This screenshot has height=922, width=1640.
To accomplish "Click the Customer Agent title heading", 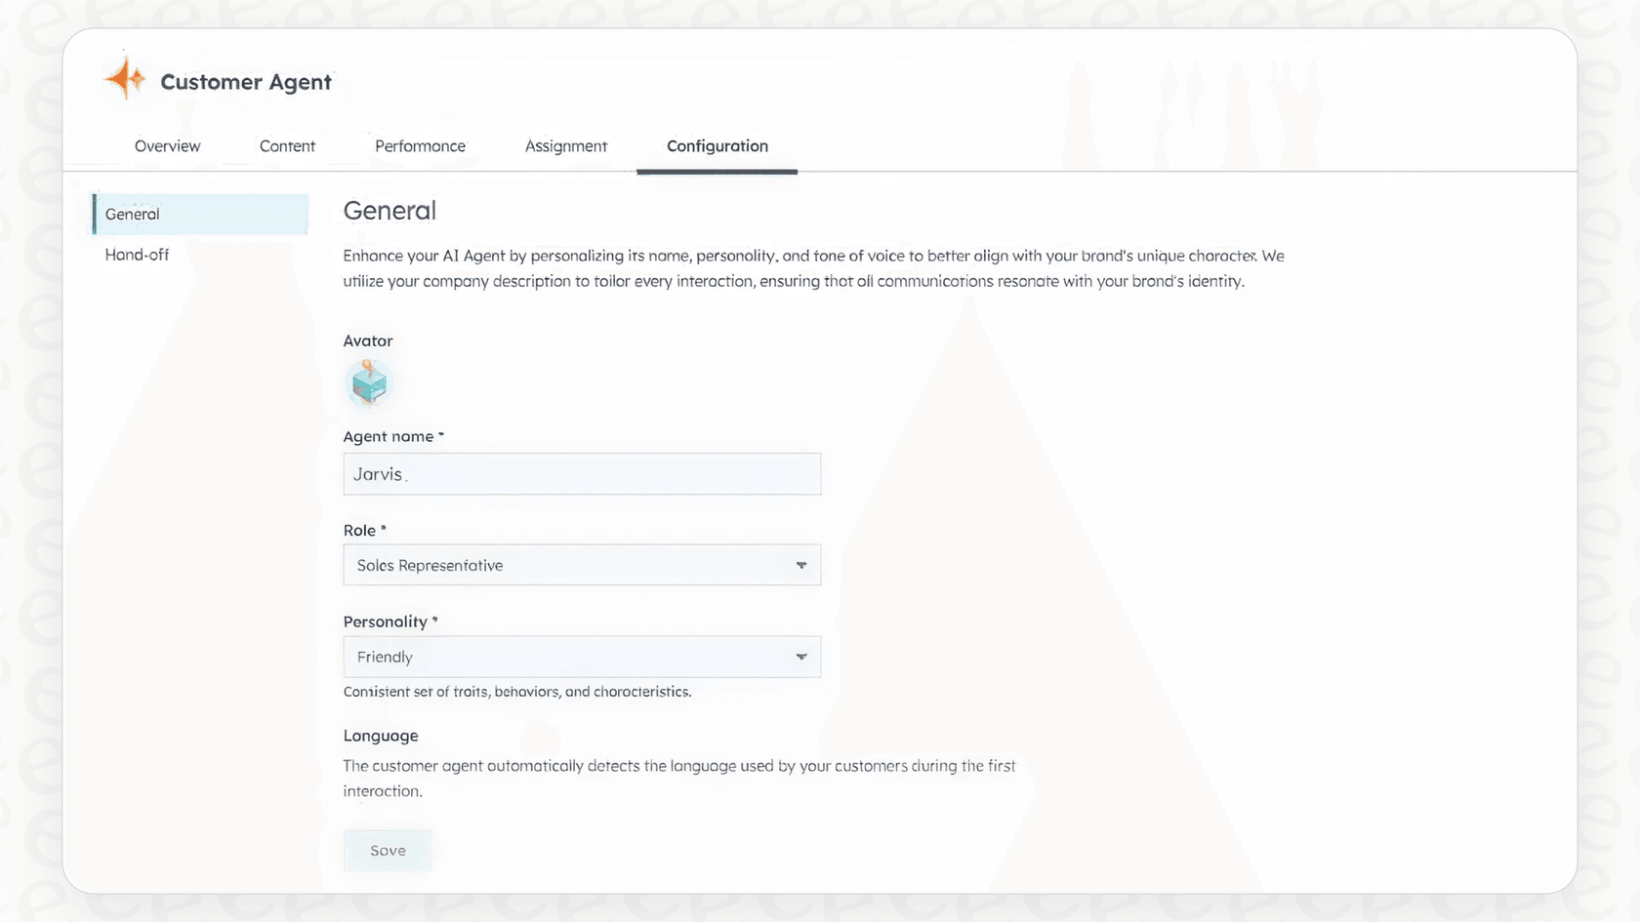I will coord(246,82).
